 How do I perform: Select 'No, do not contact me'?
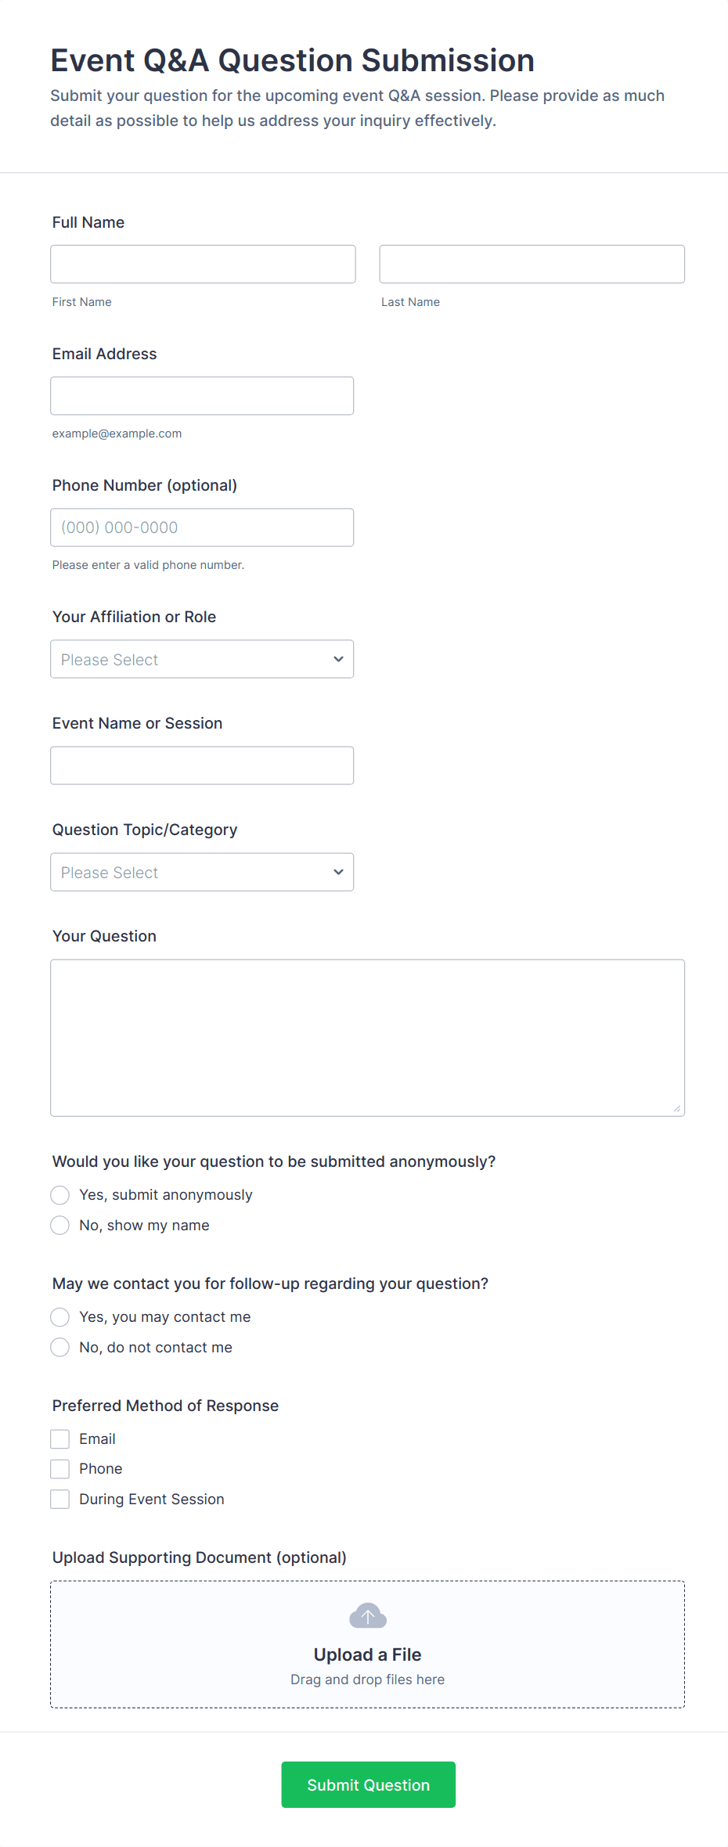pos(60,1348)
